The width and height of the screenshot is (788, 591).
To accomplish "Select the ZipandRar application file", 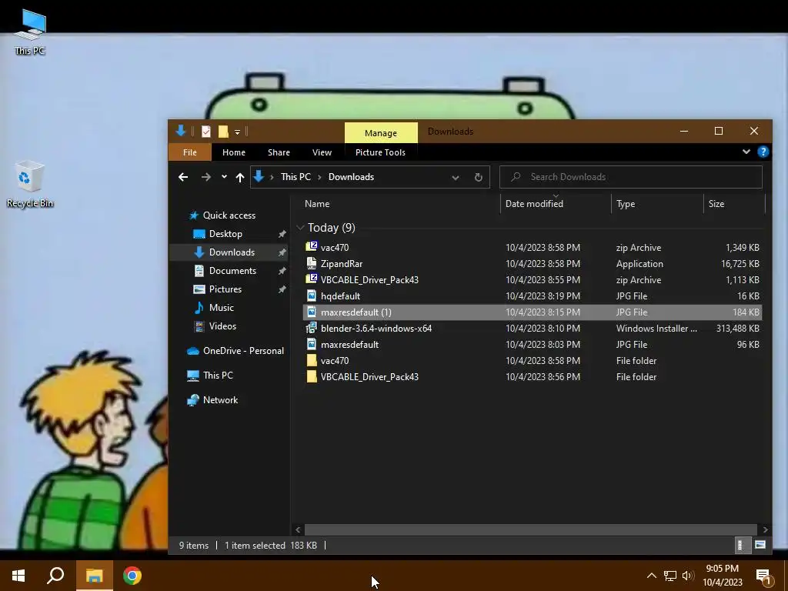I will 533,264.
